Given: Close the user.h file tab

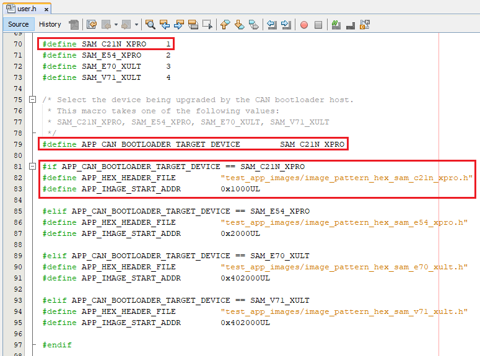Looking at the screenshot, I should coord(45,9).
